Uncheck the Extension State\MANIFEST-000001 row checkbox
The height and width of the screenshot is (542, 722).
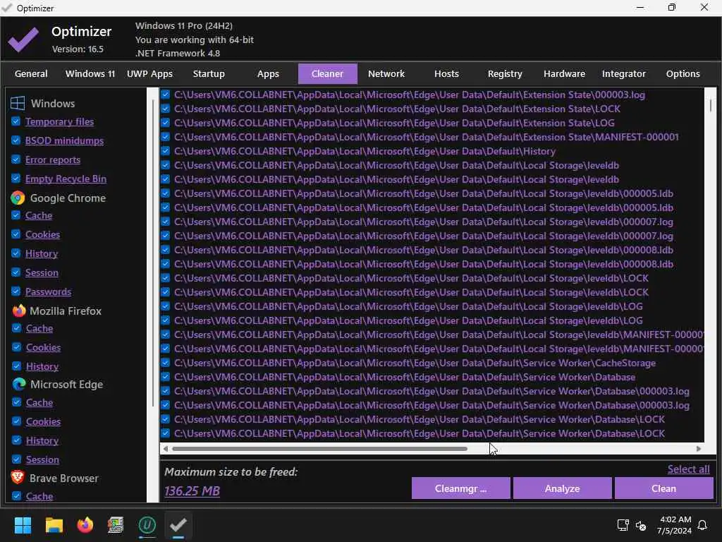[165, 137]
